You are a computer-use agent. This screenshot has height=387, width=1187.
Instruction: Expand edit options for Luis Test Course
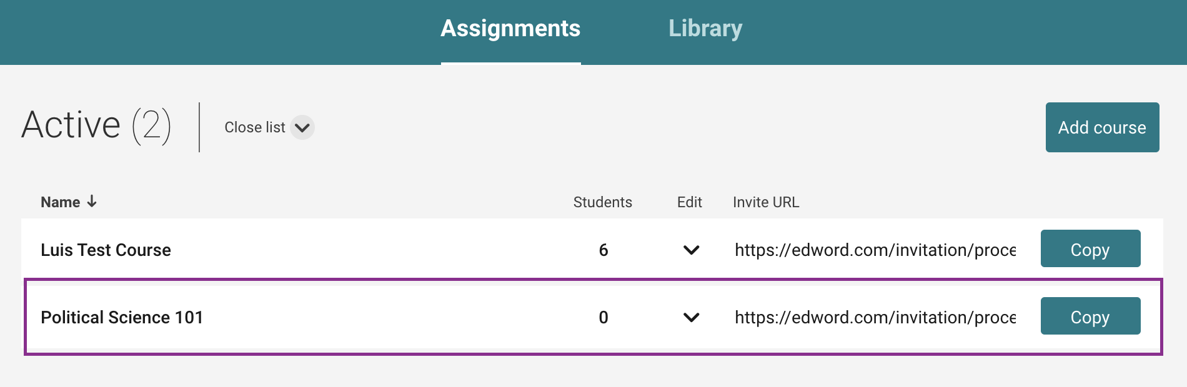[691, 250]
